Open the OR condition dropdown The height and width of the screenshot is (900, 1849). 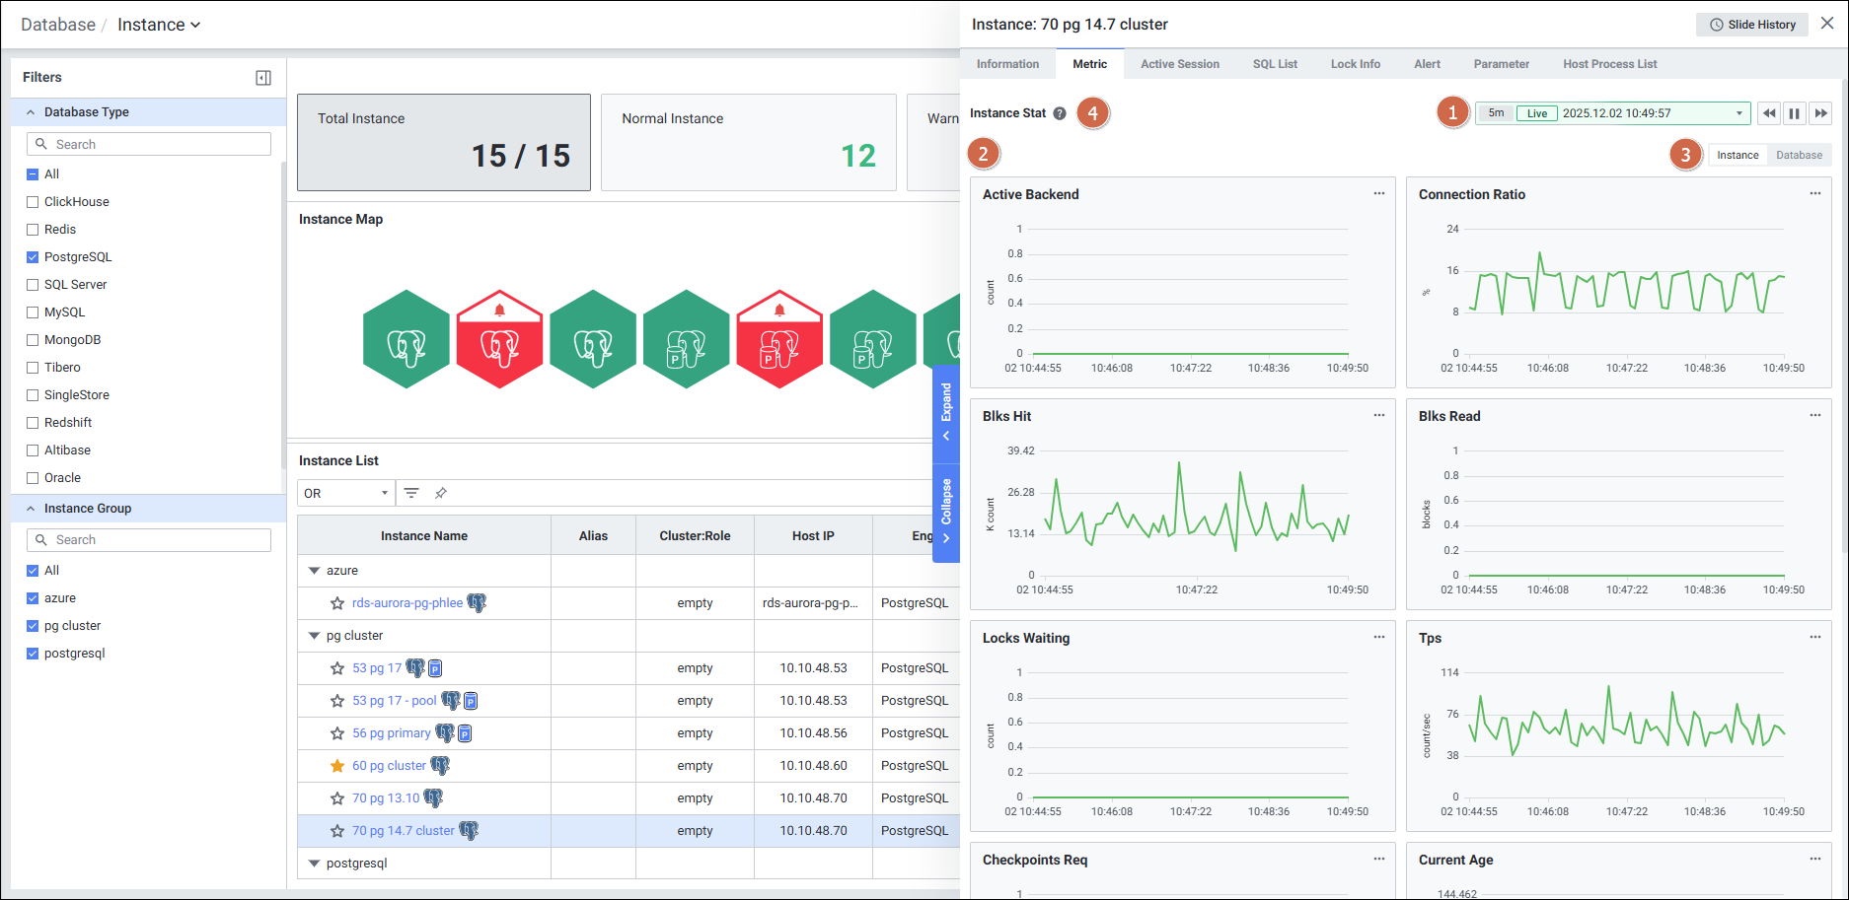345,493
